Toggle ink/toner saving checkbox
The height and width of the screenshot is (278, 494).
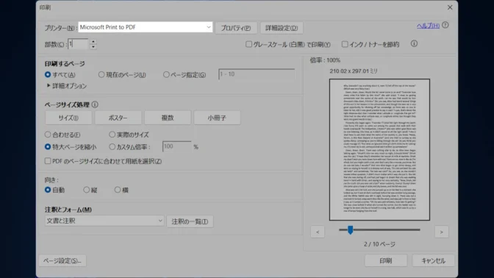click(x=345, y=44)
